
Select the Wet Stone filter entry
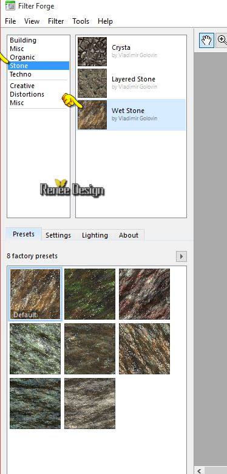tap(130, 115)
